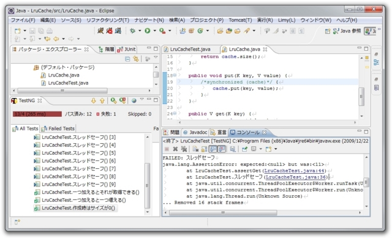Open the リファクタリング(T) menu

pos(108,20)
